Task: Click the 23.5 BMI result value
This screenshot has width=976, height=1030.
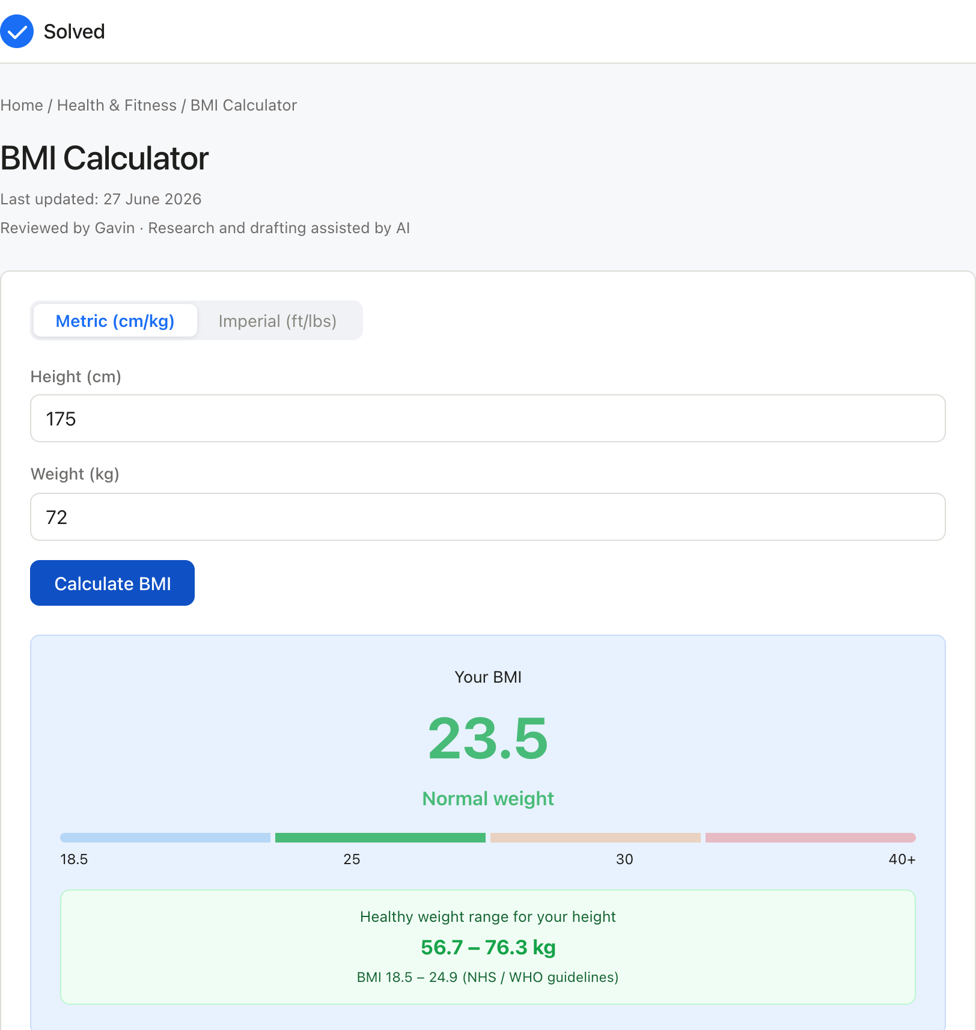Action: pos(488,739)
